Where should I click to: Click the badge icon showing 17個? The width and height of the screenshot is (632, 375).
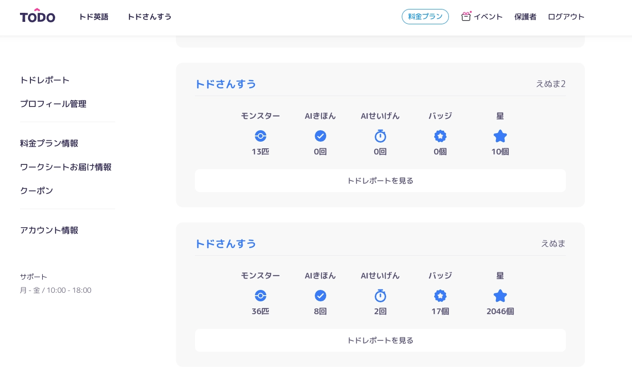(440, 296)
